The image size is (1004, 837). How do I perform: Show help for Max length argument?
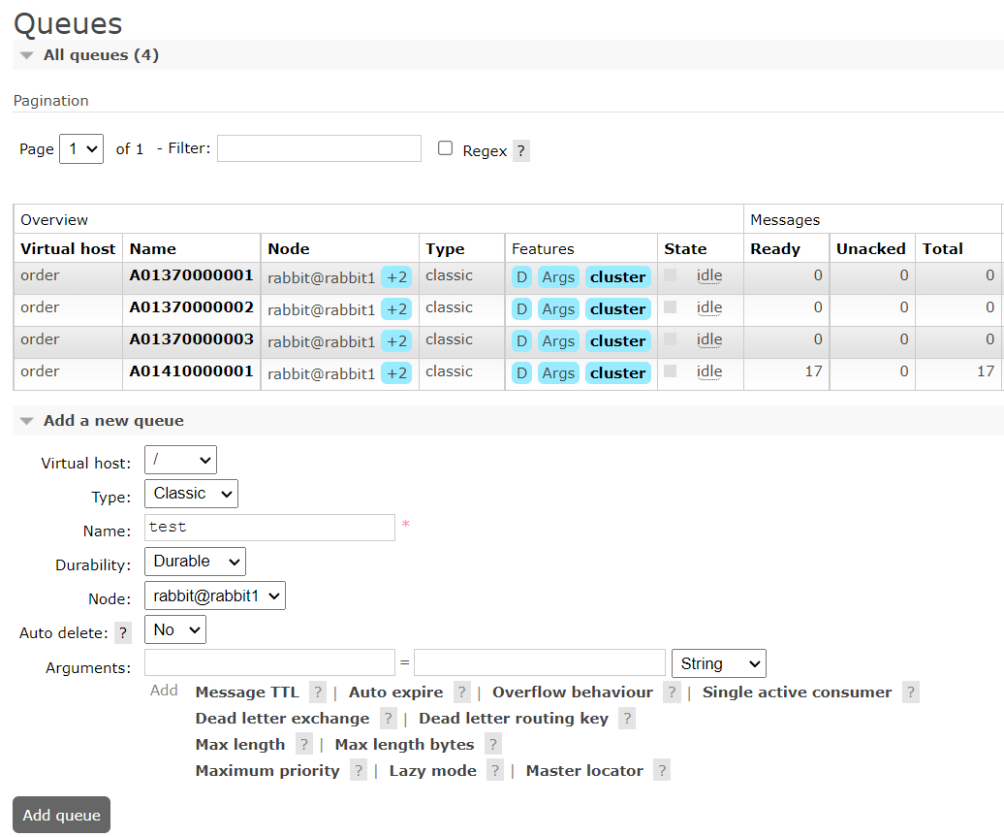[303, 745]
